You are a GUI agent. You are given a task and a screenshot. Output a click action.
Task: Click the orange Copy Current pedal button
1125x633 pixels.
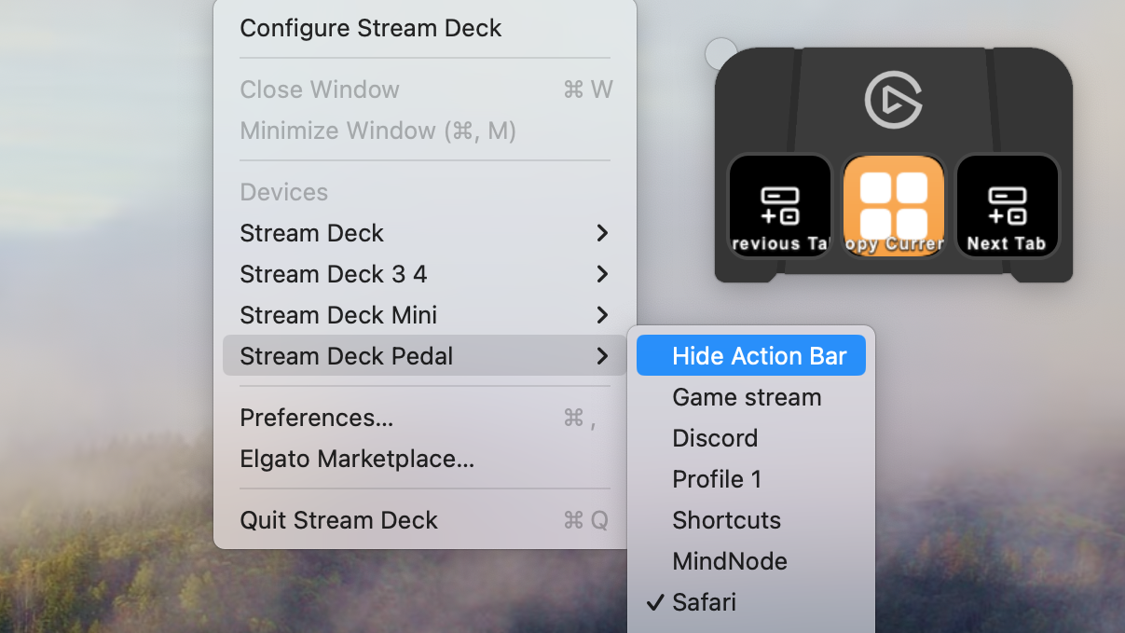click(894, 206)
